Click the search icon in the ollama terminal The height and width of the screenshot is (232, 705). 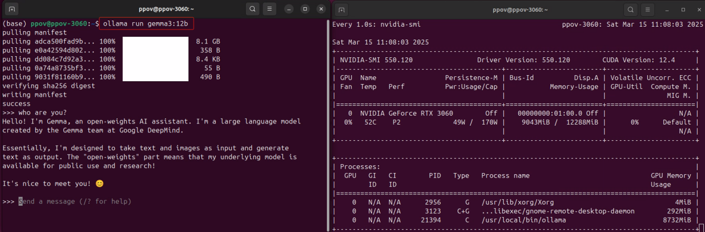tap(252, 9)
